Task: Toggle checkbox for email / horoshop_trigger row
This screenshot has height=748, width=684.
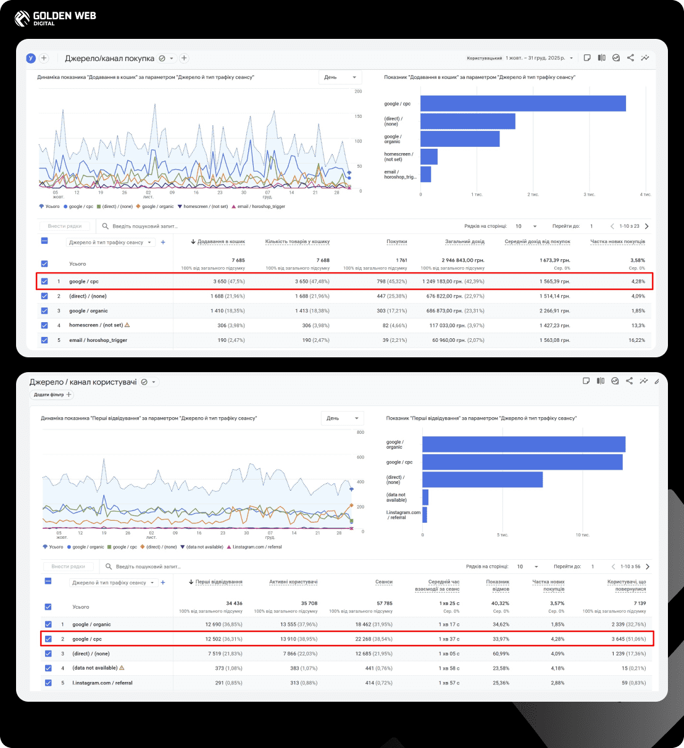Action: 44,340
